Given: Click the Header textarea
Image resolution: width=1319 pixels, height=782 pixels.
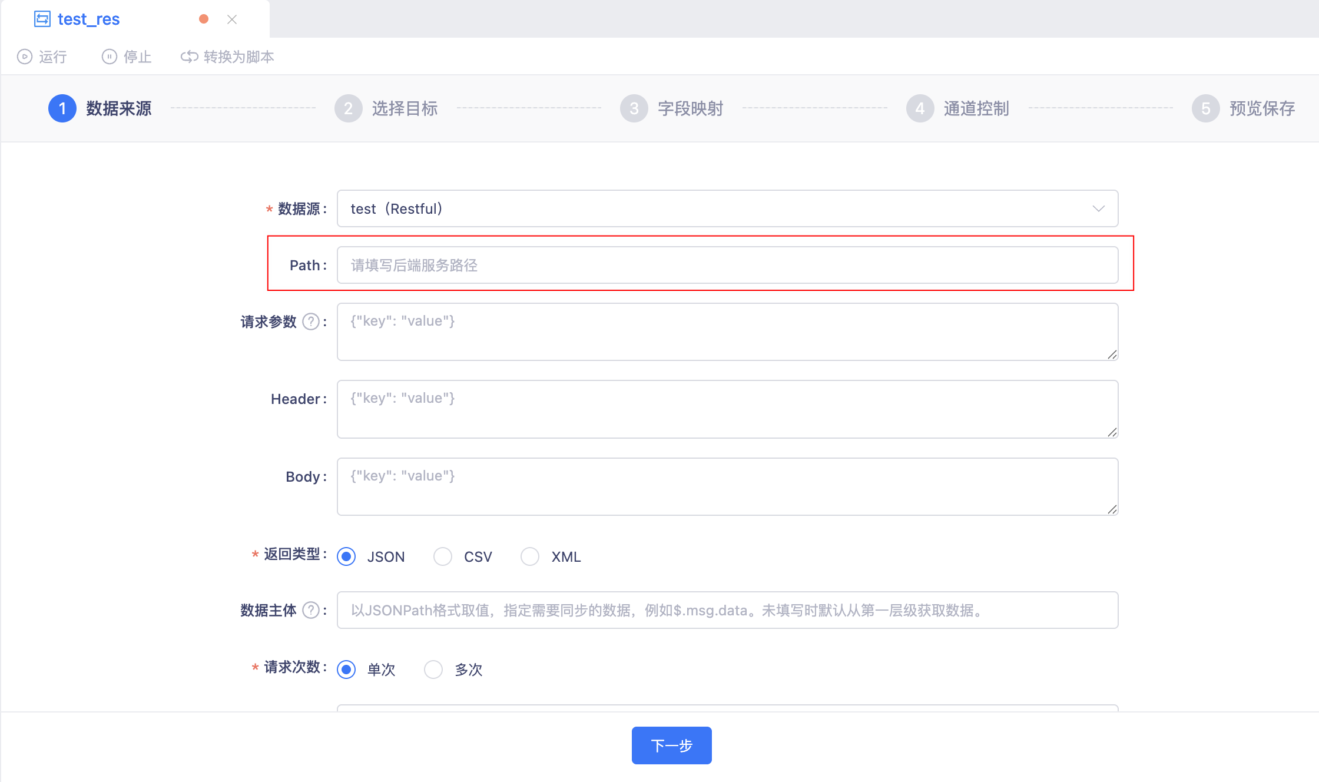Looking at the screenshot, I should (x=727, y=409).
